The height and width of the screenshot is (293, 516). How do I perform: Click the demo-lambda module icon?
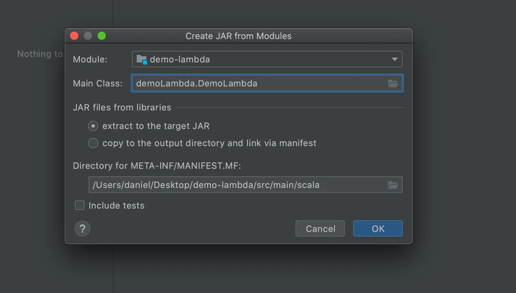tap(142, 59)
